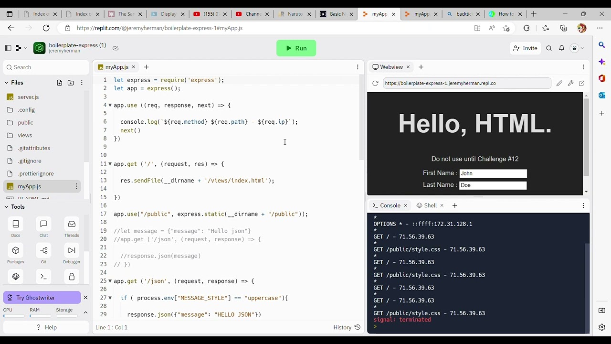Image resolution: width=611 pixels, height=344 pixels.
Task: Click the Try Ghostwriter button
Action: tap(42, 298)
